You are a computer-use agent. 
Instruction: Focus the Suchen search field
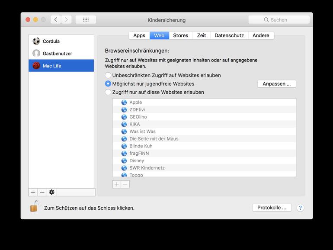(279, 20)
